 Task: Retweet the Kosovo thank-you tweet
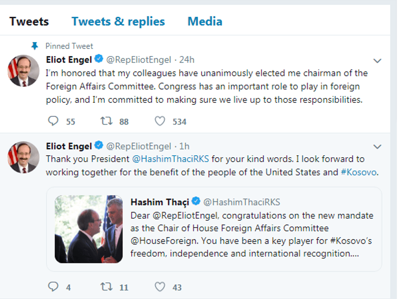click(x=106, y=287)
